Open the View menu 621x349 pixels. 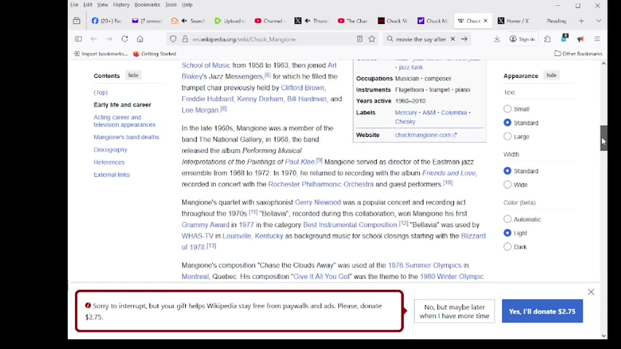(102, 5)
